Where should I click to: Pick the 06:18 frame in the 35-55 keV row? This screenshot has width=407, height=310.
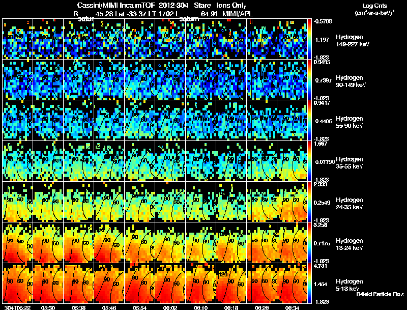point(231,161)
